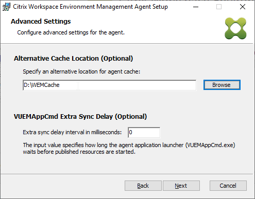This screenshot has height=199, width=255.
Task: Return to the previous page with Back
Action: point(143,186)
